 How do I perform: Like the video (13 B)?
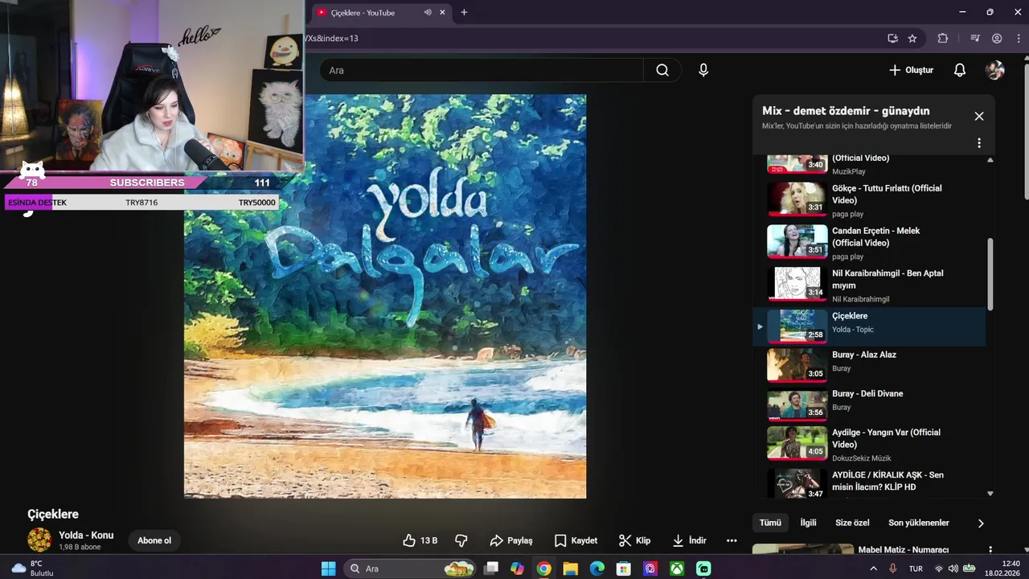(x=420, y=540)
